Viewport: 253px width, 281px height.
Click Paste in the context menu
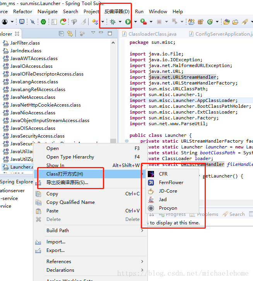coord(91,211)
